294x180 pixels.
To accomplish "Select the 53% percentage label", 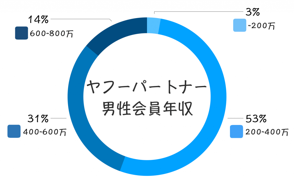I will pyautogui.click(x=256, y=118).
